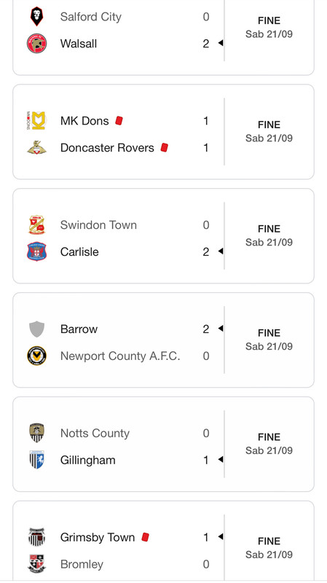Click the MK Dons club logo
Viewport: 327px width, 583px height.
36,120
